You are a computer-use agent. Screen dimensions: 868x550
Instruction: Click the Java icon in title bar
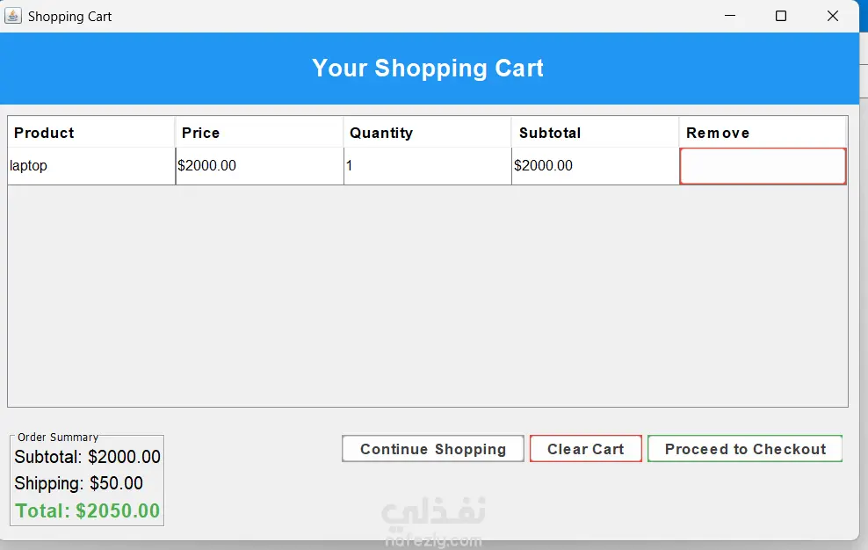coord(13,16)
